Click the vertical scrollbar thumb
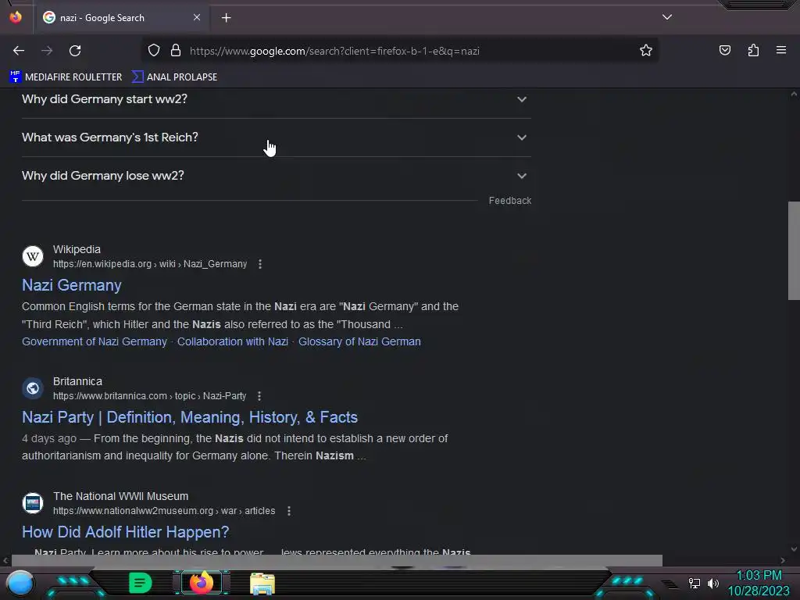Screen dimensions: 800x600 tap(794, 251)
